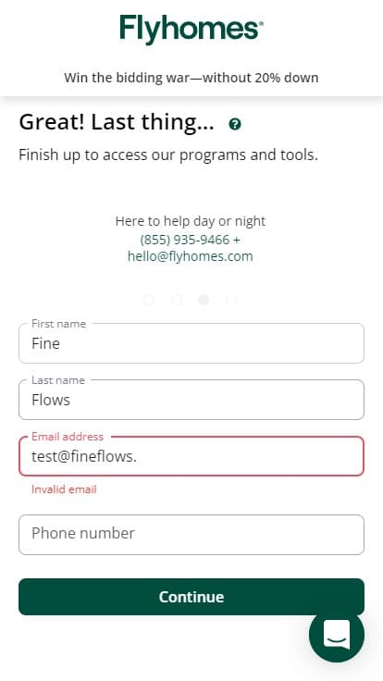Open the chat widget bubble
The width and height of the screenshot is (383, 681).
click(x=337, y=635)
